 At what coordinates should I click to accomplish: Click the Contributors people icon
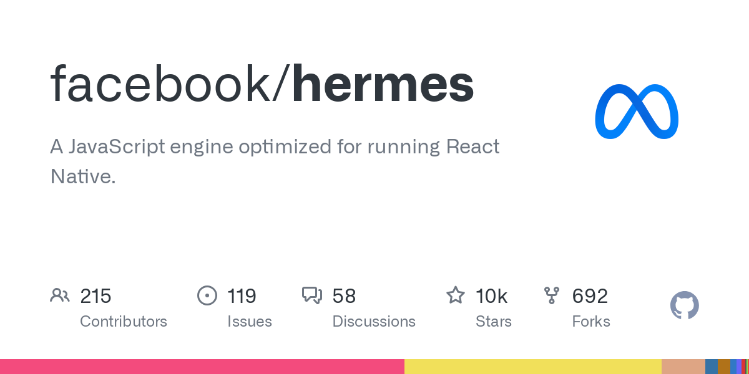click(x=60, y=295)
